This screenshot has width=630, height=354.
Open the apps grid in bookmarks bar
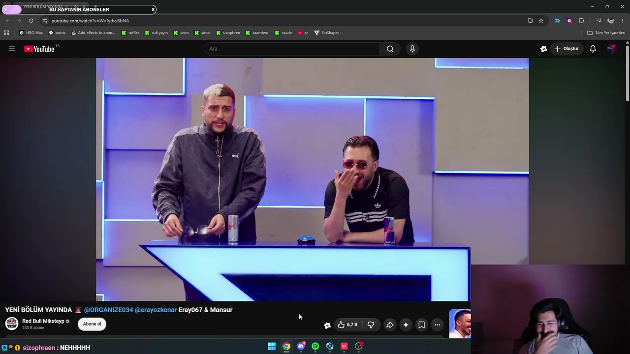click(6, 33)
